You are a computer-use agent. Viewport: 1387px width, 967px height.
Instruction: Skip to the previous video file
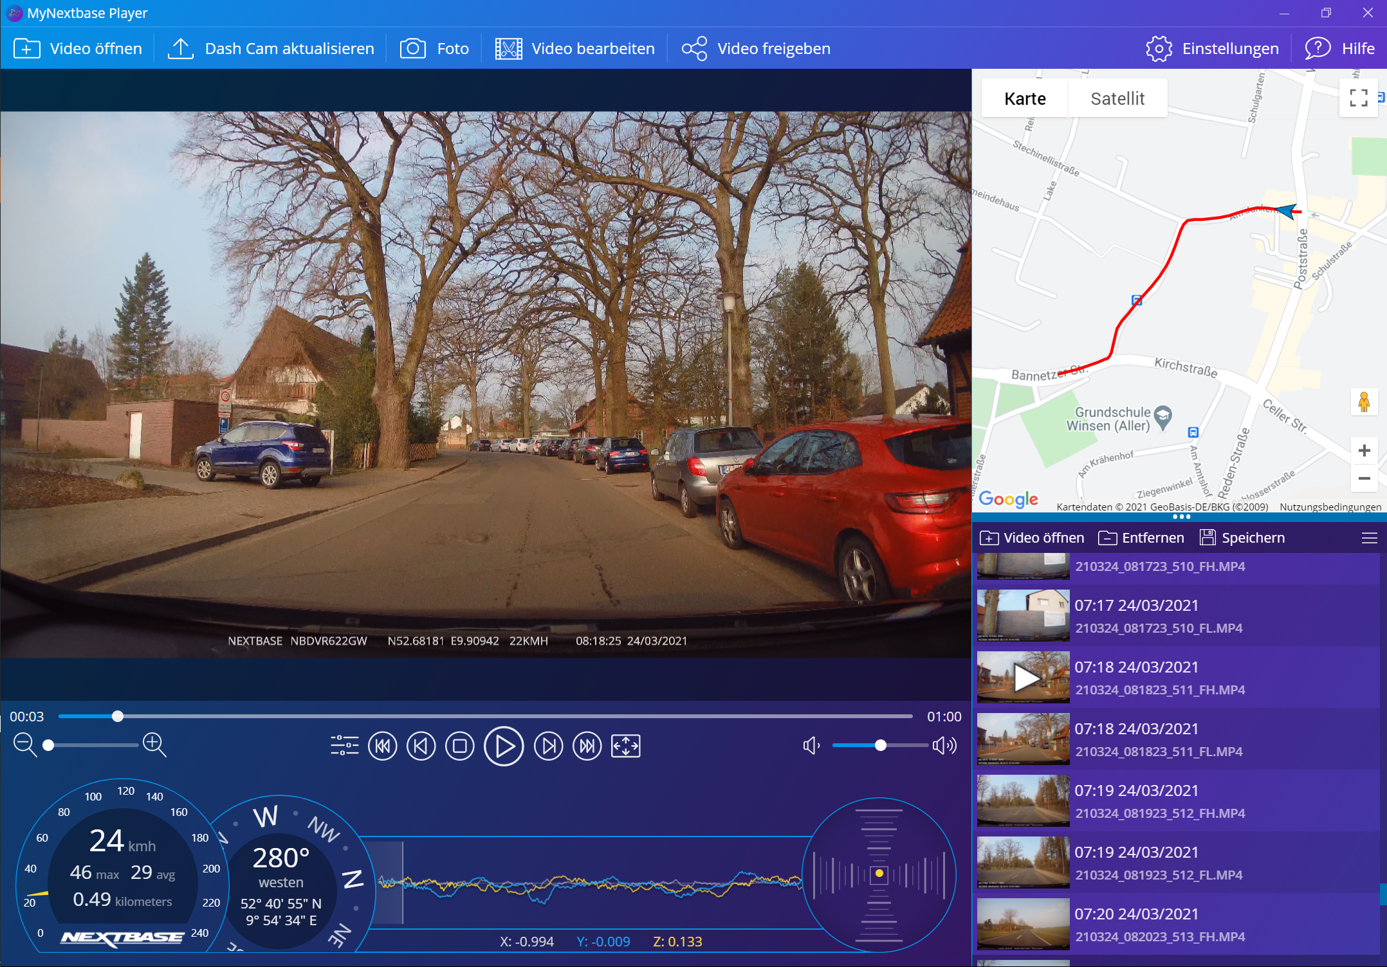tap(382, 746)
